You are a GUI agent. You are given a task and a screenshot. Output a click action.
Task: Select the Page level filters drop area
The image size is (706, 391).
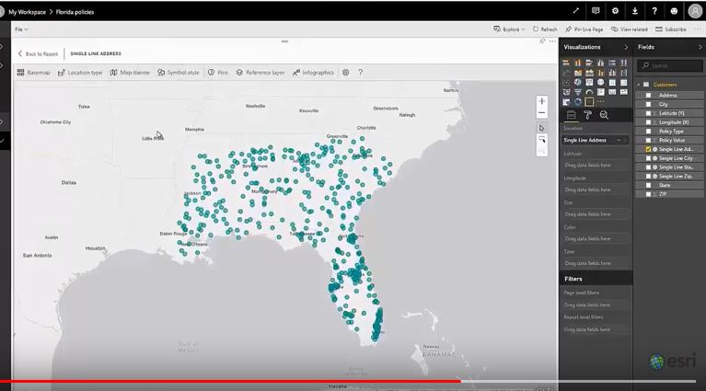(596, 305)
